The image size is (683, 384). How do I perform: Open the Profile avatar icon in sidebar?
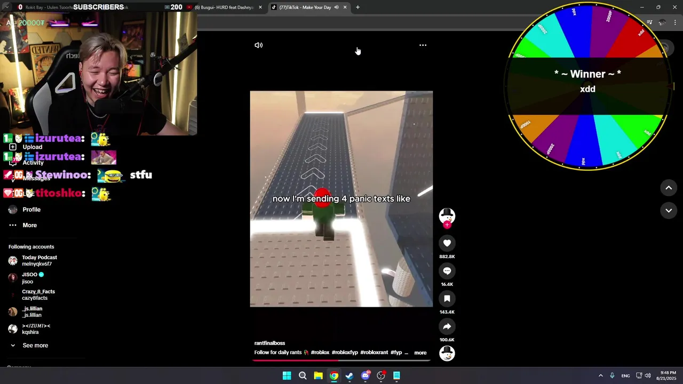[13, 210]
